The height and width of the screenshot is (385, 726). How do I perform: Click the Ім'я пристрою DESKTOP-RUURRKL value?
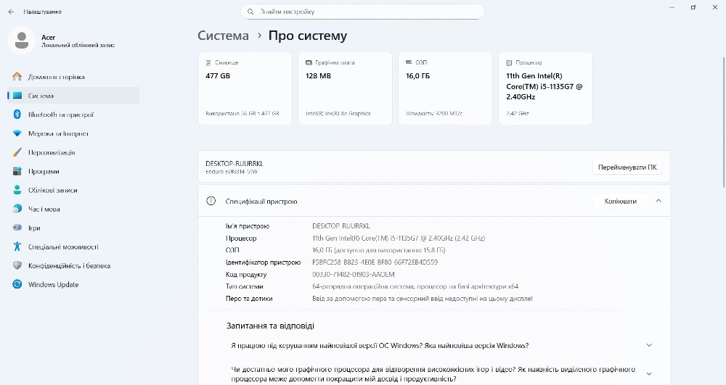341,226
